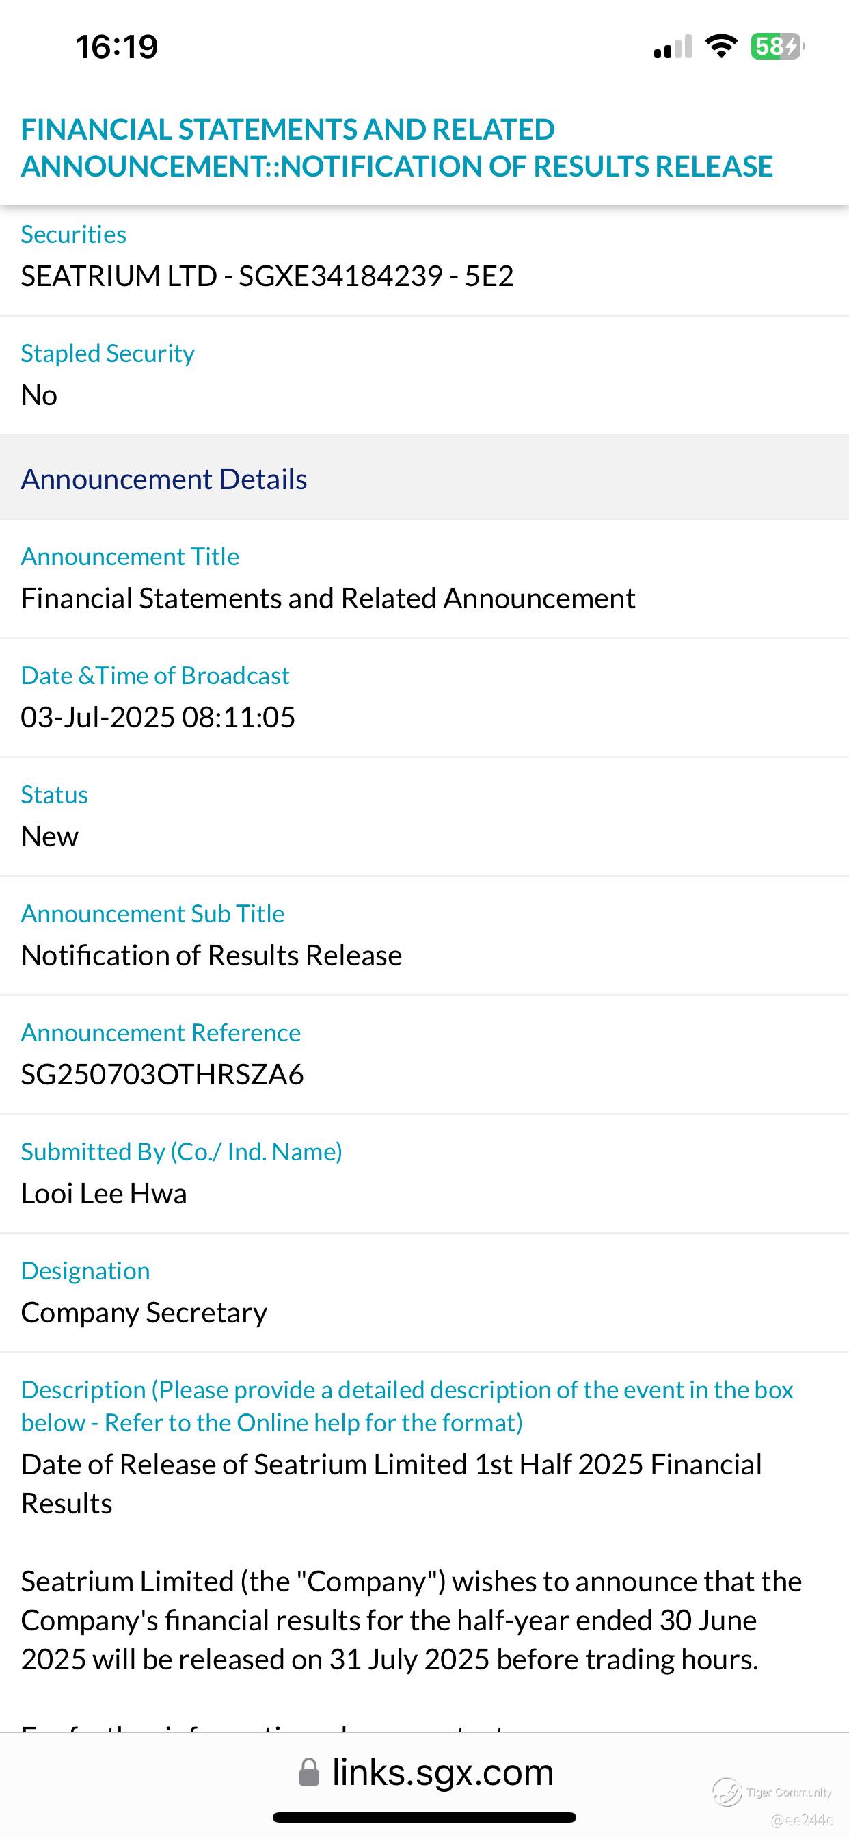Tap the cellular signal bars icon
The image size is (849, 1839).
point(672,47)
